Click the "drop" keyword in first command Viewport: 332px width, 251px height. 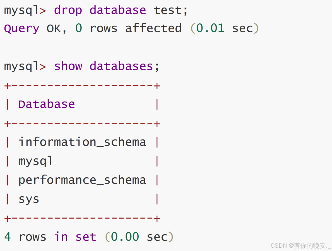pos(68,11)
